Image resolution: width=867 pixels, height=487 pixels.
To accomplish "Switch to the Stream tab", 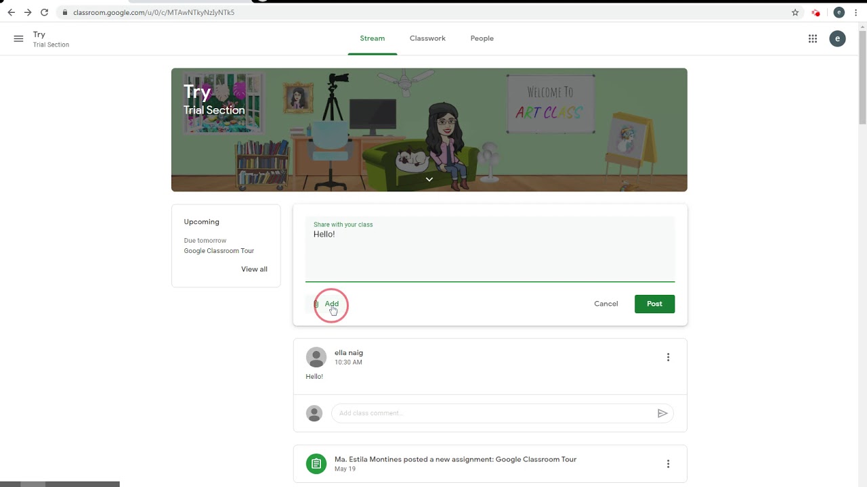I will tap(373, 39).
